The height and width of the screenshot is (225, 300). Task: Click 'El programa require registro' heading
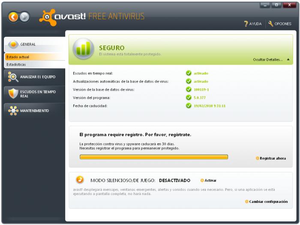pos(135,135)
